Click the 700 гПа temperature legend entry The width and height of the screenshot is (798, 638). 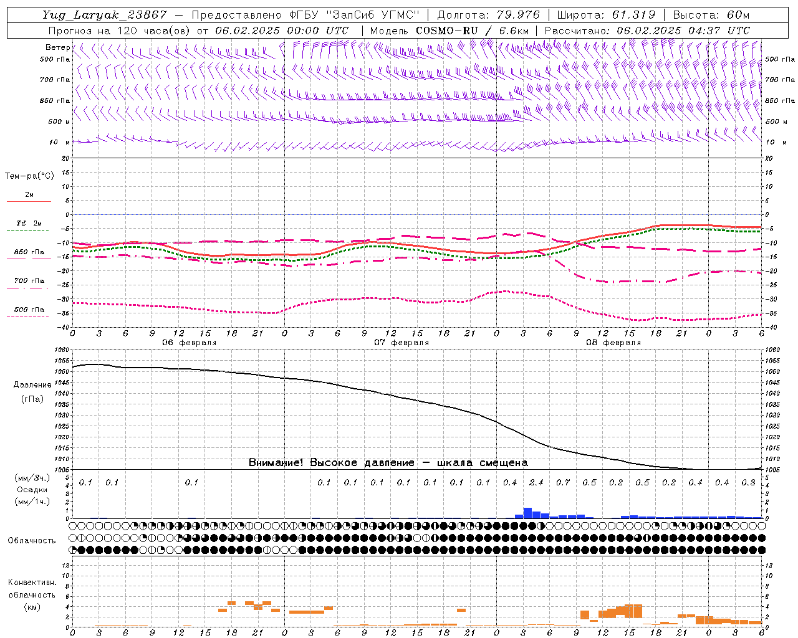pos(29,280)
